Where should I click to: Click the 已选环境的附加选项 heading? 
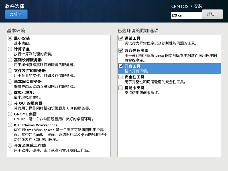click(x=138, y=31)
